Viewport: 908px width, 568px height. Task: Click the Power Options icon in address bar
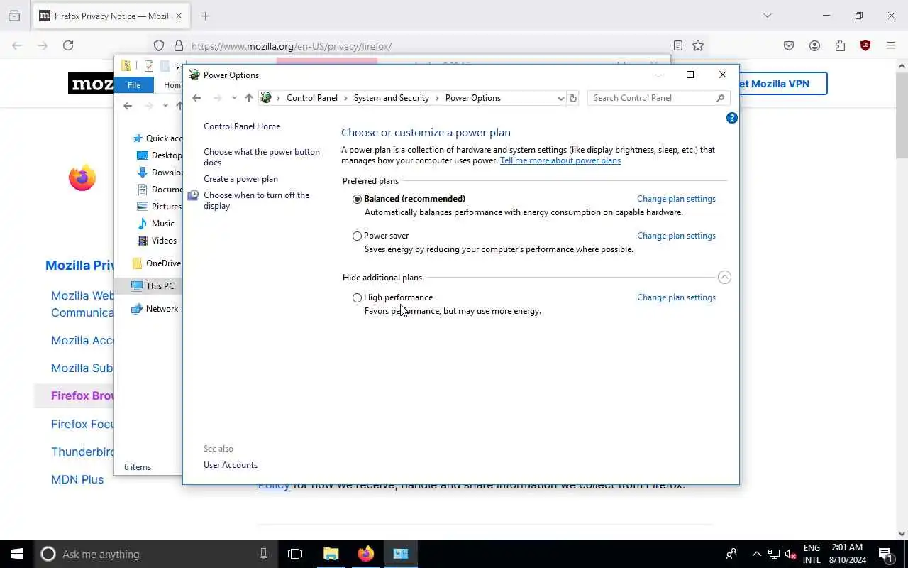(x=266, y=98)
